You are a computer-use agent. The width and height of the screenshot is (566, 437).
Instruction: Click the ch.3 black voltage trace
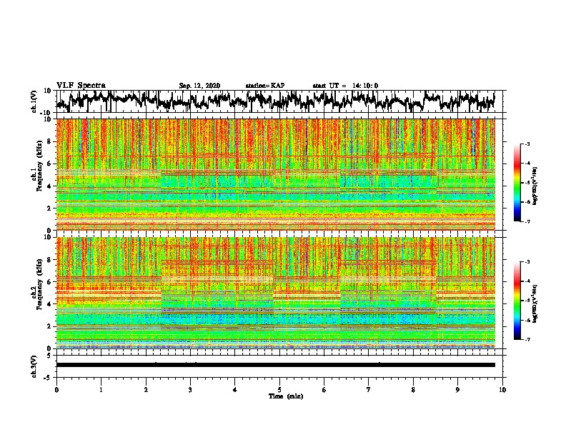[276, 365]
